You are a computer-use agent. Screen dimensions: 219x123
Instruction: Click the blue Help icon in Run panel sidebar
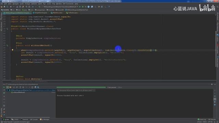[4, 115]
